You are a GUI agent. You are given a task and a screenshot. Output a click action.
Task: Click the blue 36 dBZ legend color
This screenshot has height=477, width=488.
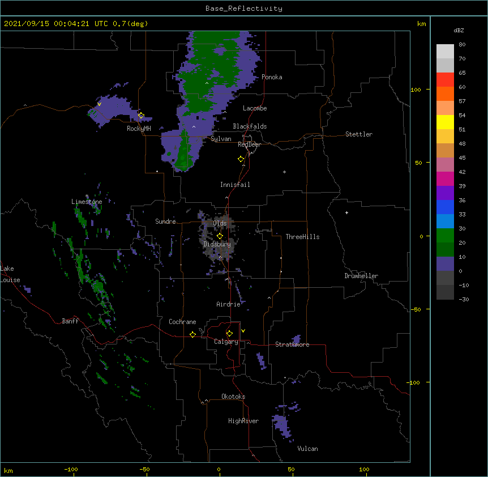click(x=445, y=207)
